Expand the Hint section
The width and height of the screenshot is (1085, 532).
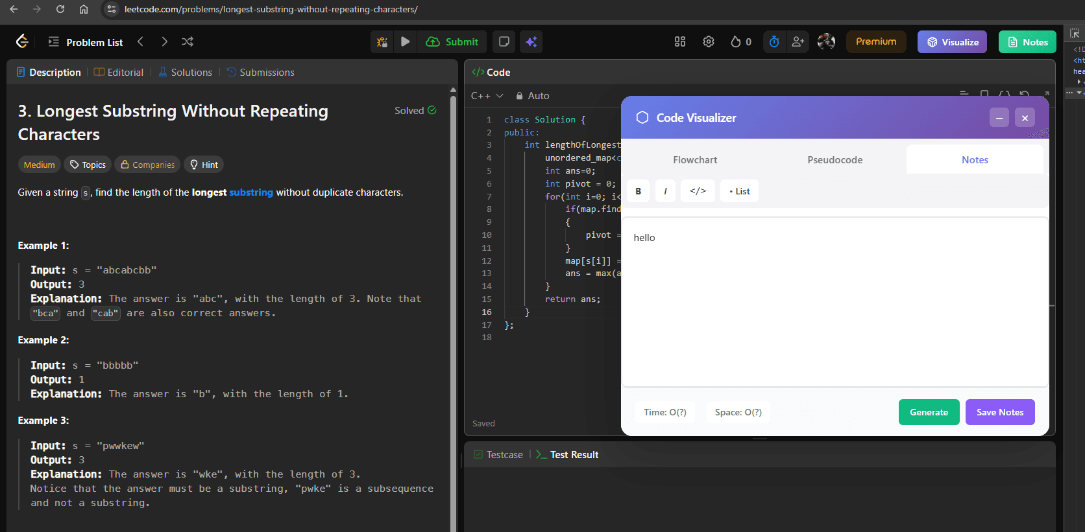click(x=203, y=165)
